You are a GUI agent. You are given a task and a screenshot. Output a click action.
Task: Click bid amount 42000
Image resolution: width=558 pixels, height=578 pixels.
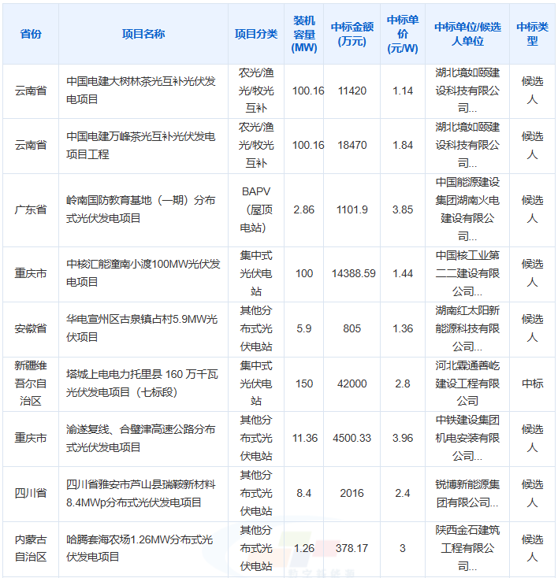352,383
